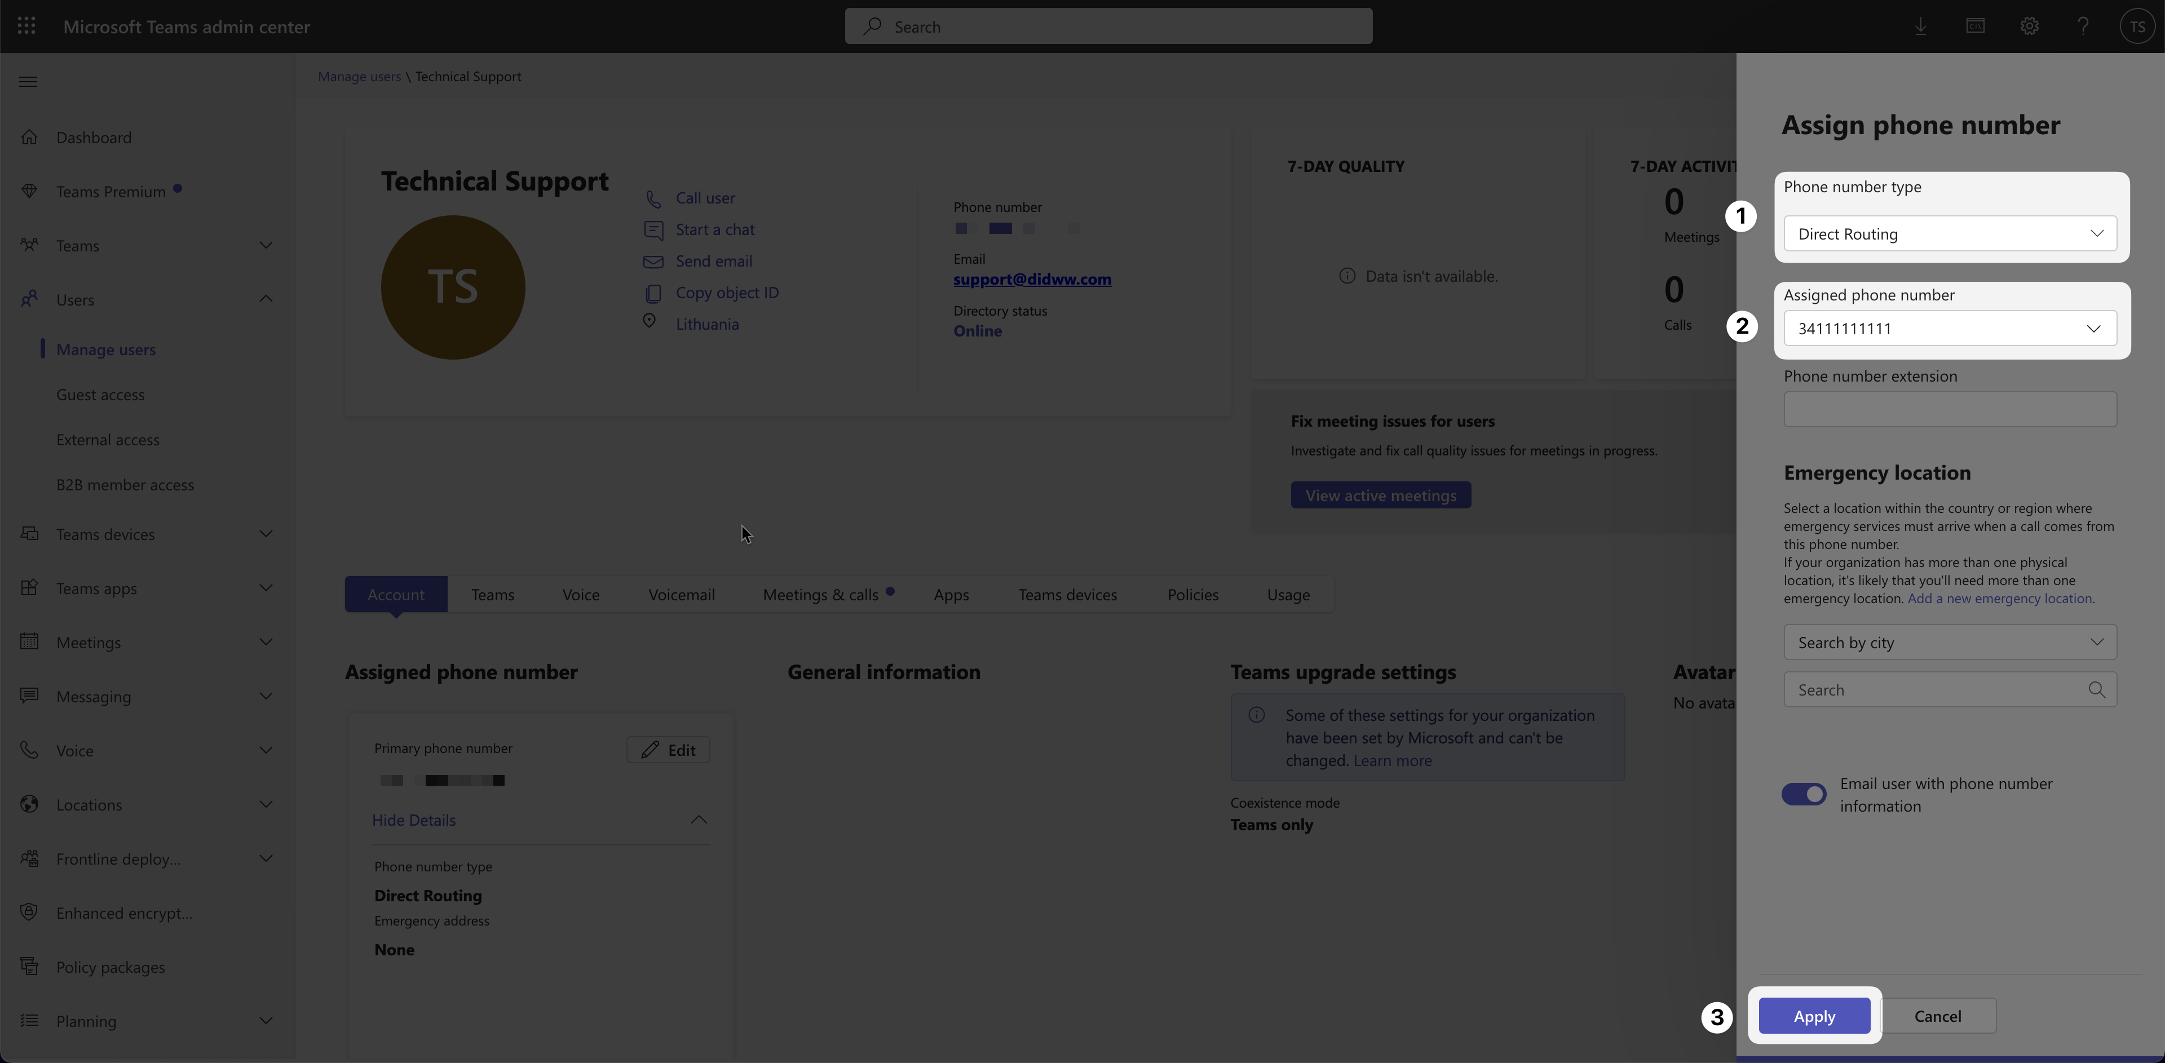This screenshot has width=2165, height=1063.
Task: Switch to the Account tab
Action: point(396,594)
